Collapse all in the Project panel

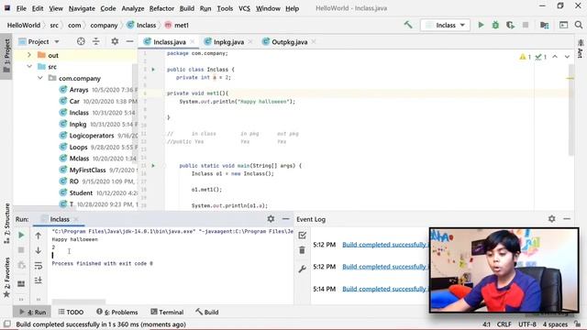point(96,41)
